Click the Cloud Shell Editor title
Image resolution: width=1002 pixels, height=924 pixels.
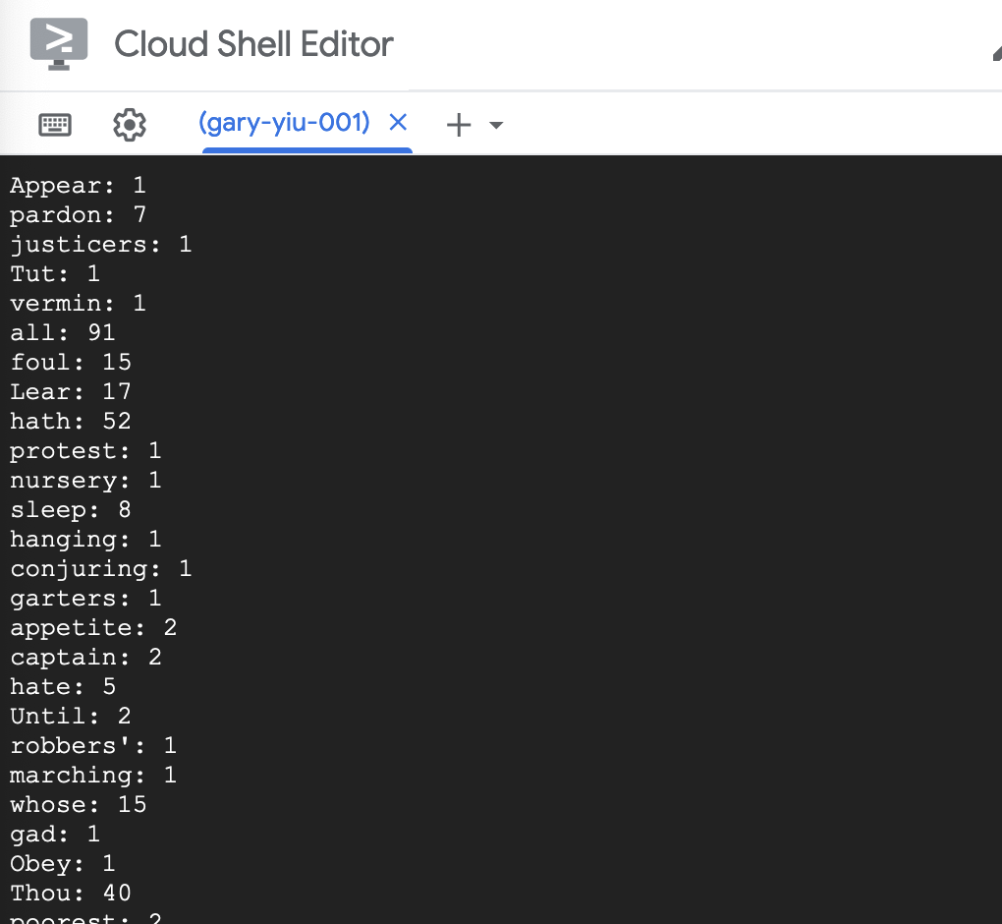coord(253,43)
